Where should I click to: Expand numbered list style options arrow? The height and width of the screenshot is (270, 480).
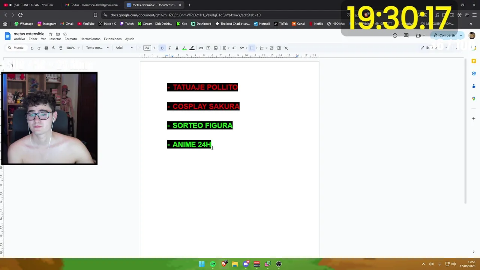click(266, 48)
